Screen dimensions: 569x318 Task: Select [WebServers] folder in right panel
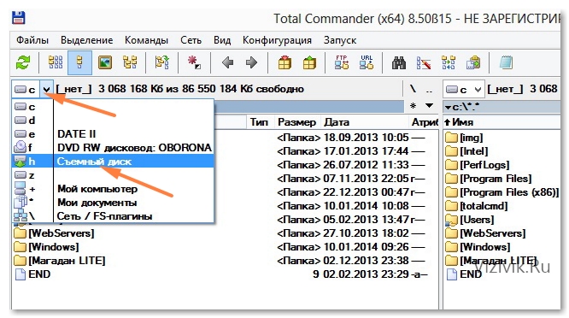pyautogui.click(x=485, y=233)
